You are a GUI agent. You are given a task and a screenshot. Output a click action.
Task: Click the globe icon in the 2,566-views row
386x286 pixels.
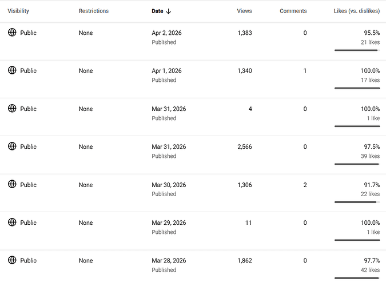[x=12, y=146]
